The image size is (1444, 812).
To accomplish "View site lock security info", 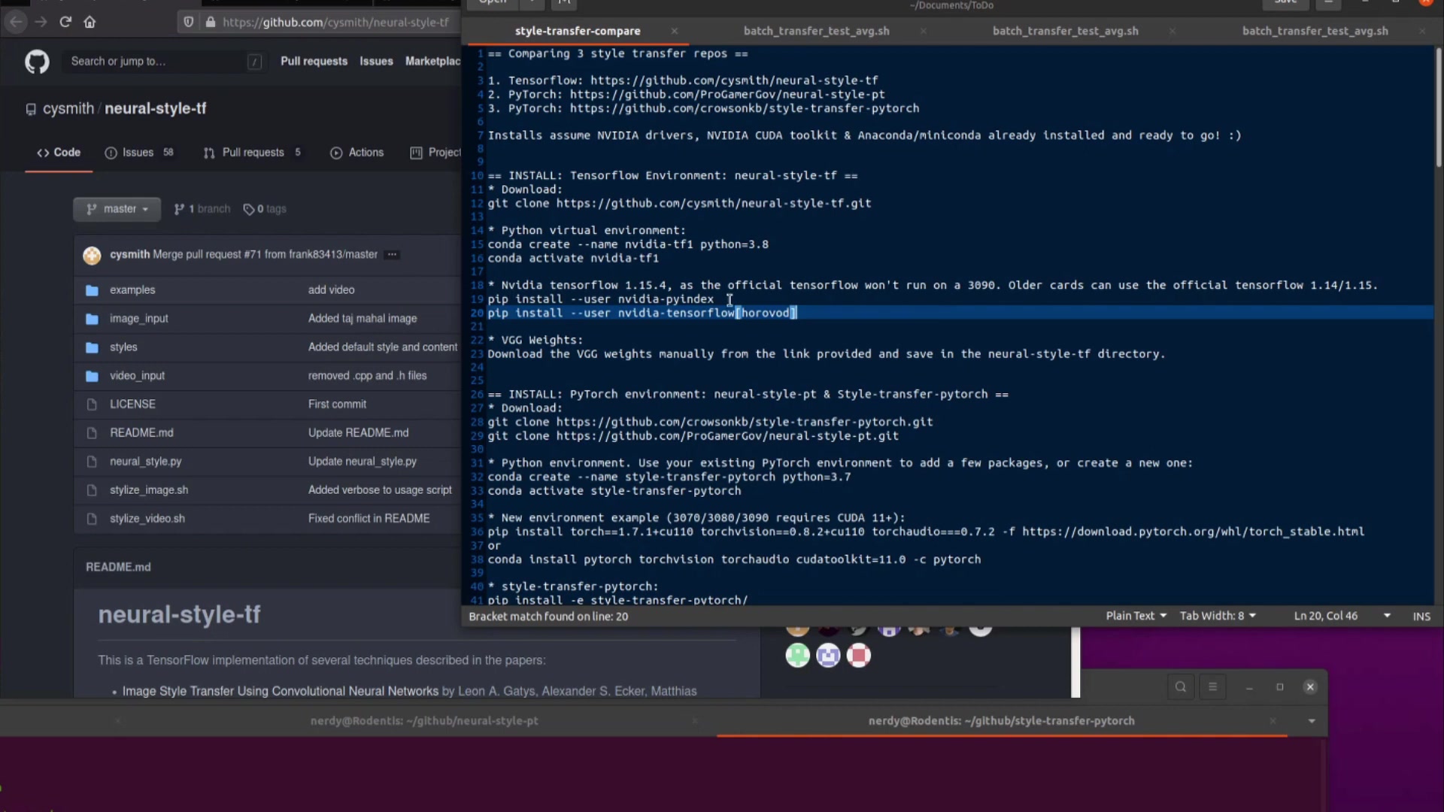I will 211,22.
